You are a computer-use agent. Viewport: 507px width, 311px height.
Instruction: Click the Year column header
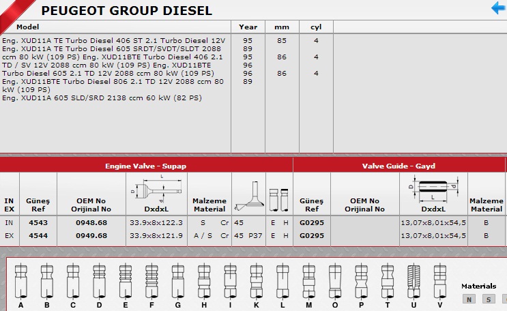click(x=248, y=27)
